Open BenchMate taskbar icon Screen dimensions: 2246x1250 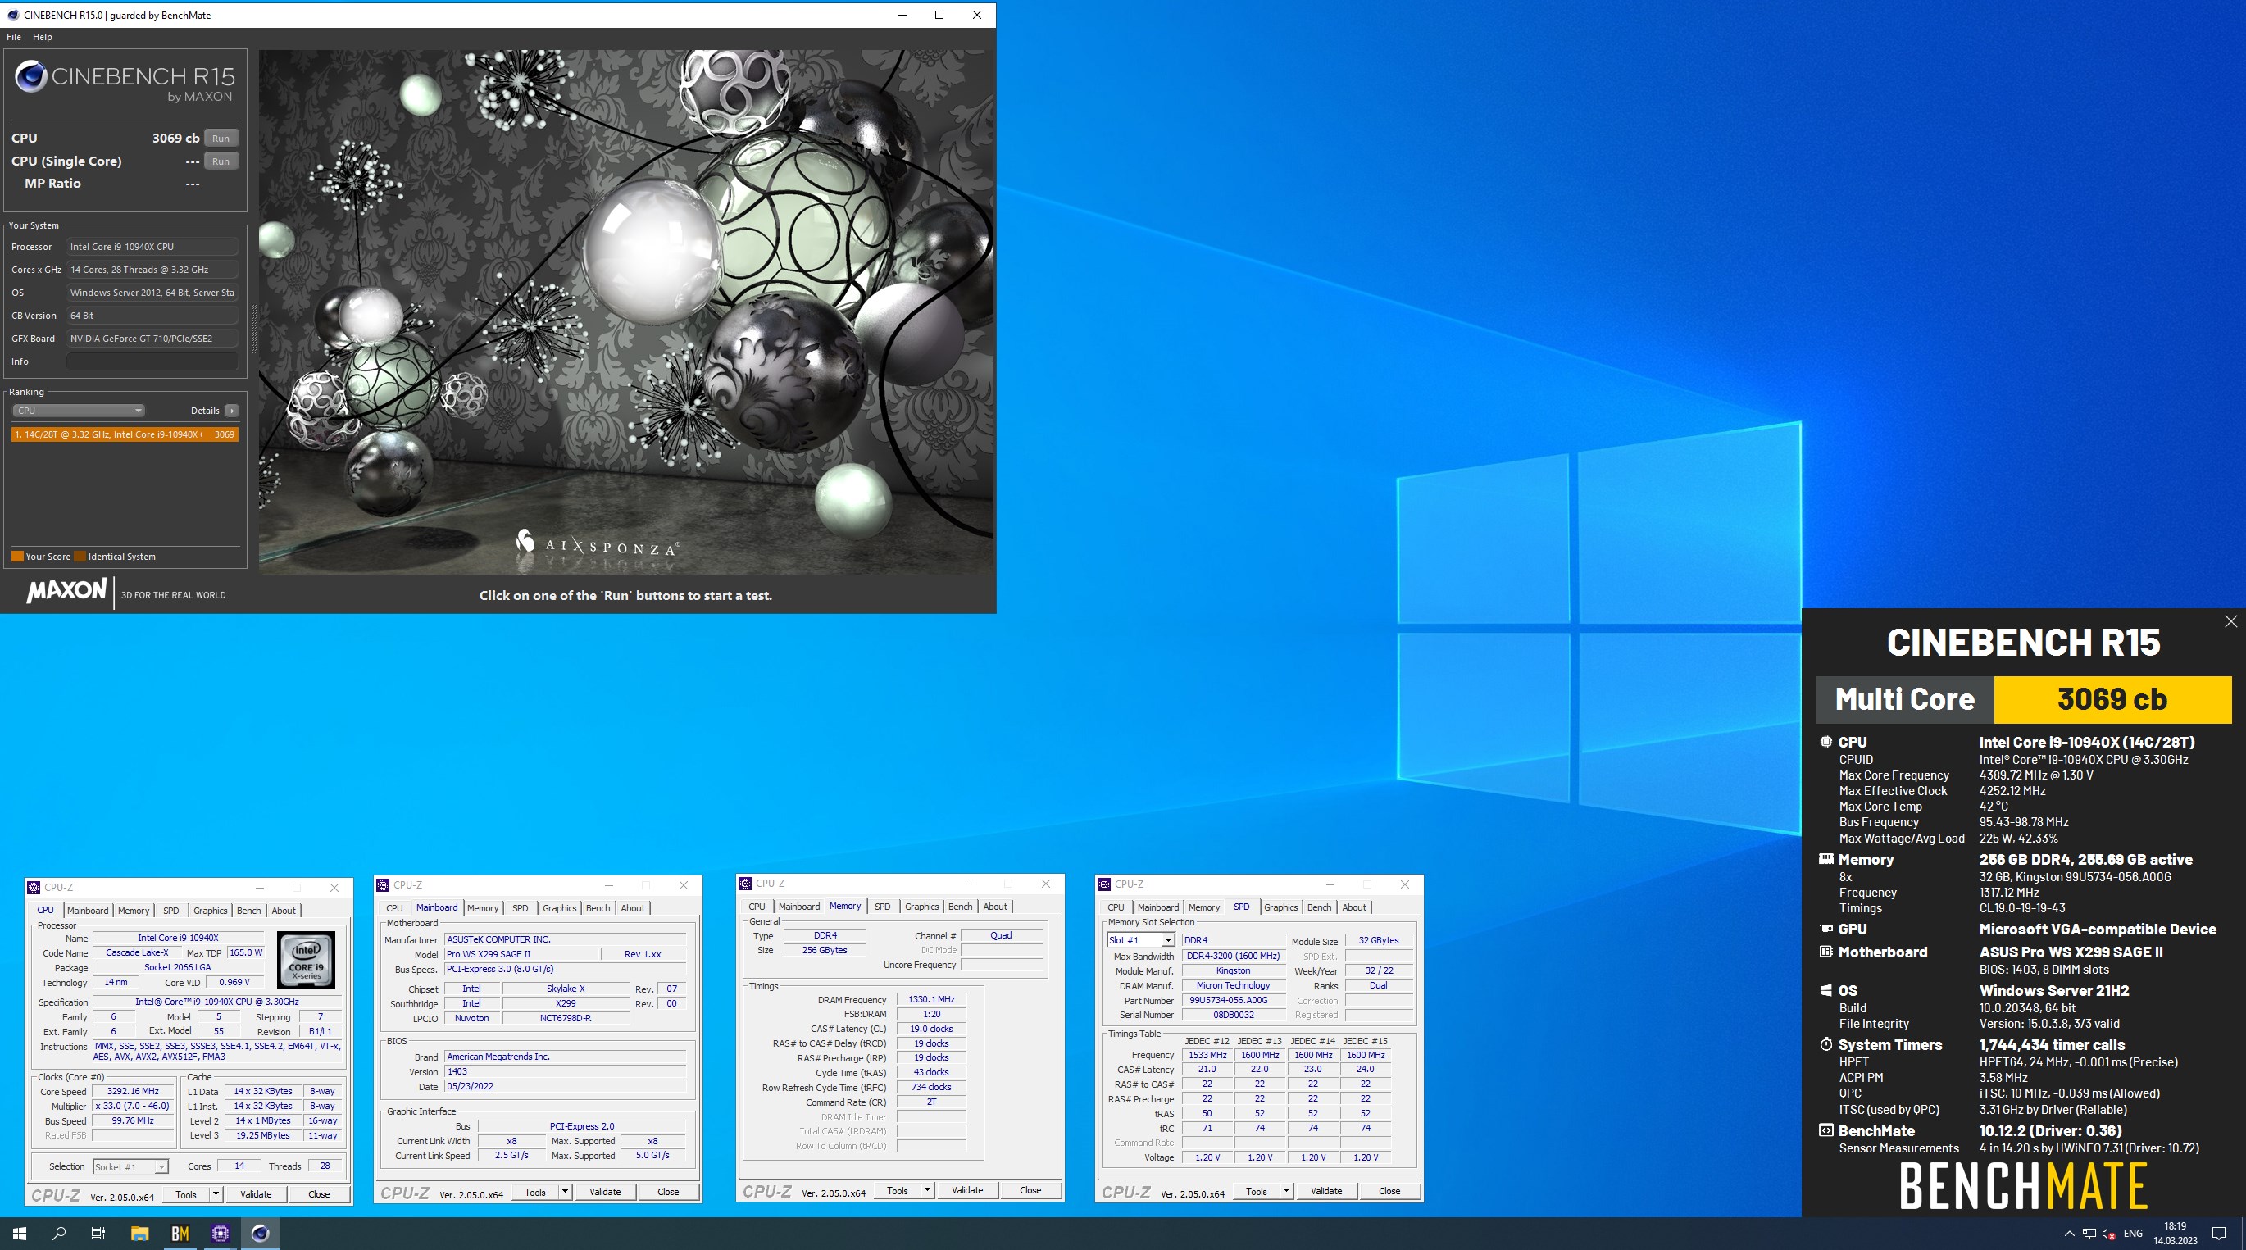pos(180,1234)
